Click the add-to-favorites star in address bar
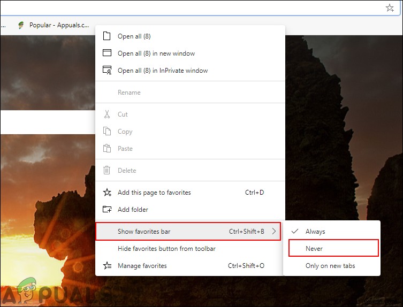This screenshot has height=307, width=403. 390,7
